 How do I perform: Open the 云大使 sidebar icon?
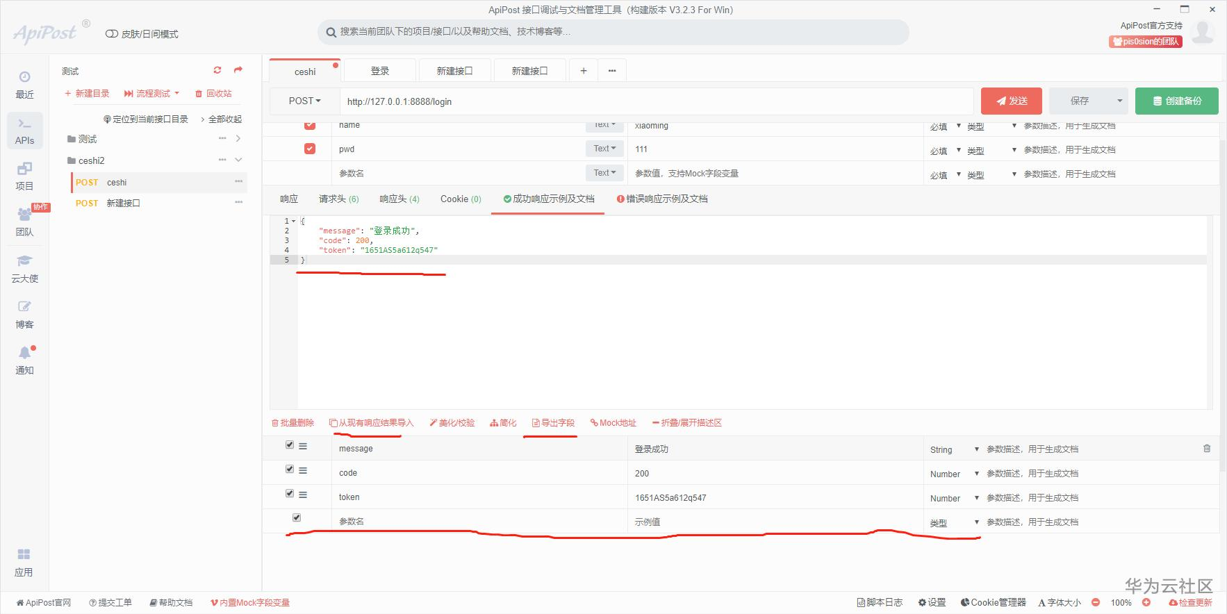pos(24,269)
